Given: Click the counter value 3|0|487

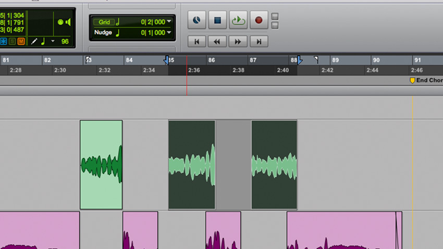Looking at the screenshot, I should point(12,30).
